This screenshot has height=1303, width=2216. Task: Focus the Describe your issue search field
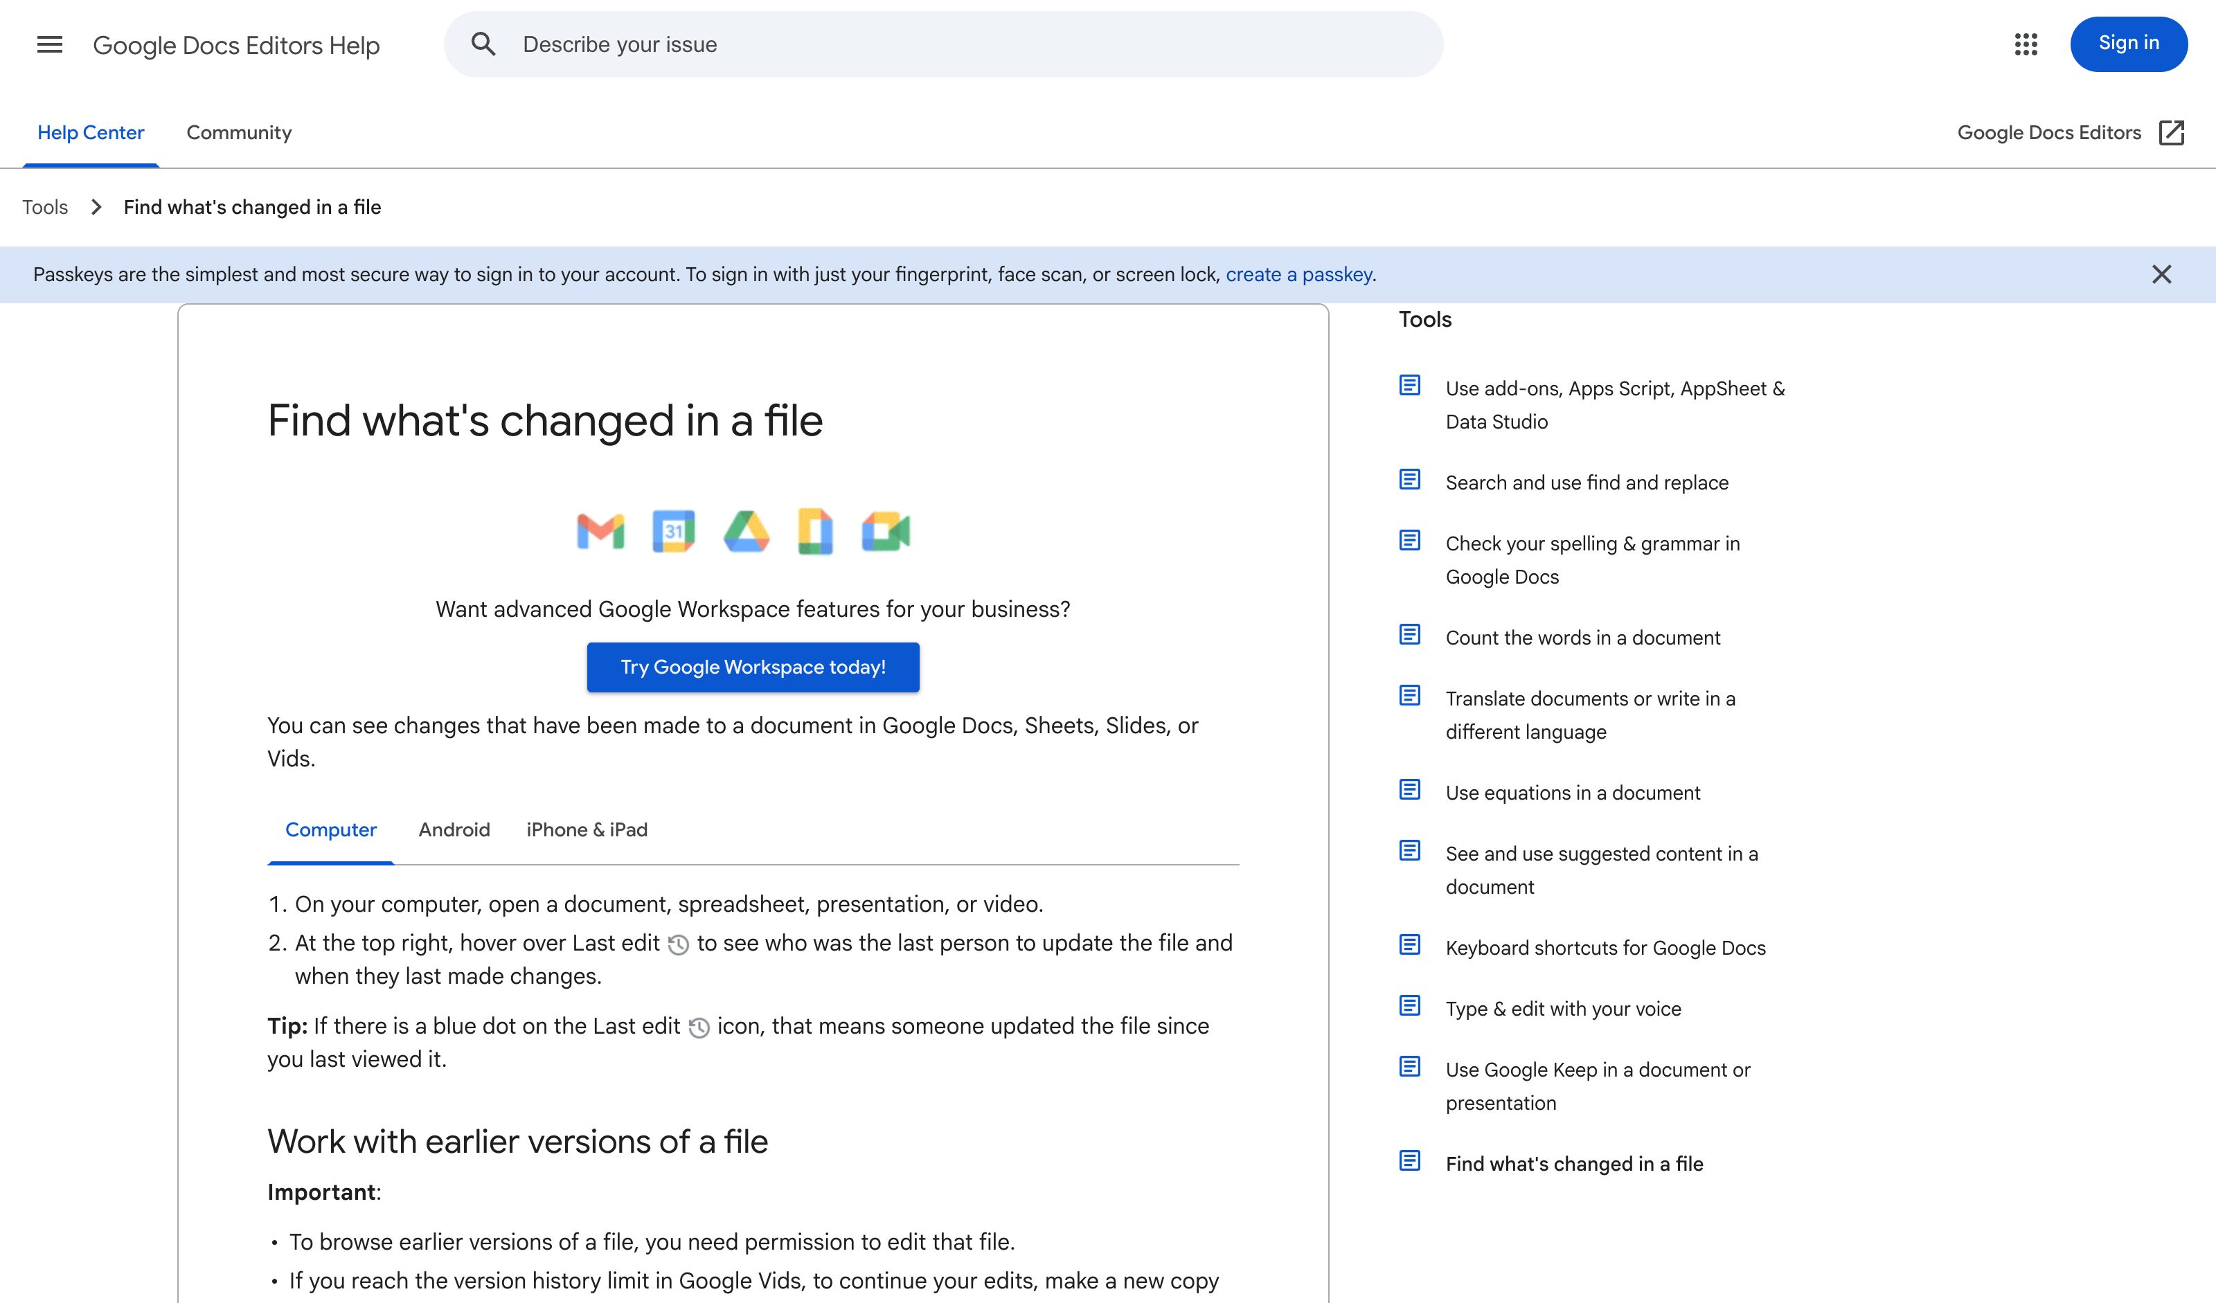point(942,44)
